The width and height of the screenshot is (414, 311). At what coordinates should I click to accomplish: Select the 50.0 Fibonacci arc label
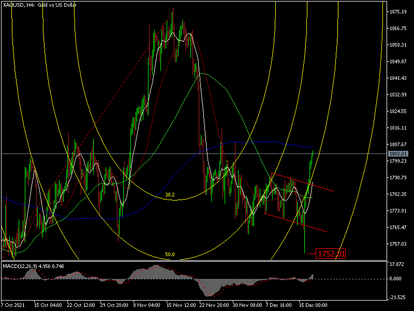point(170,255)
